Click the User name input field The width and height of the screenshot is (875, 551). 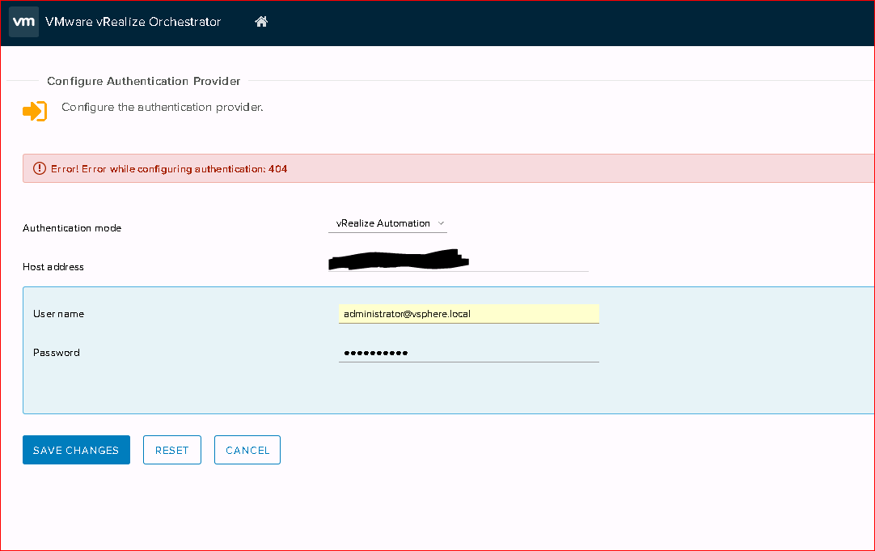(x=469, y=314)
